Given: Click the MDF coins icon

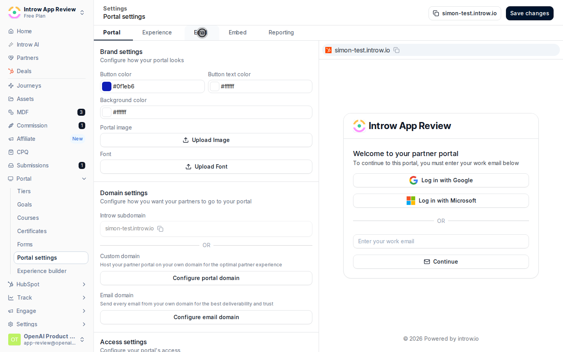Looking at the screenshot, I should [x=11, y=112].
